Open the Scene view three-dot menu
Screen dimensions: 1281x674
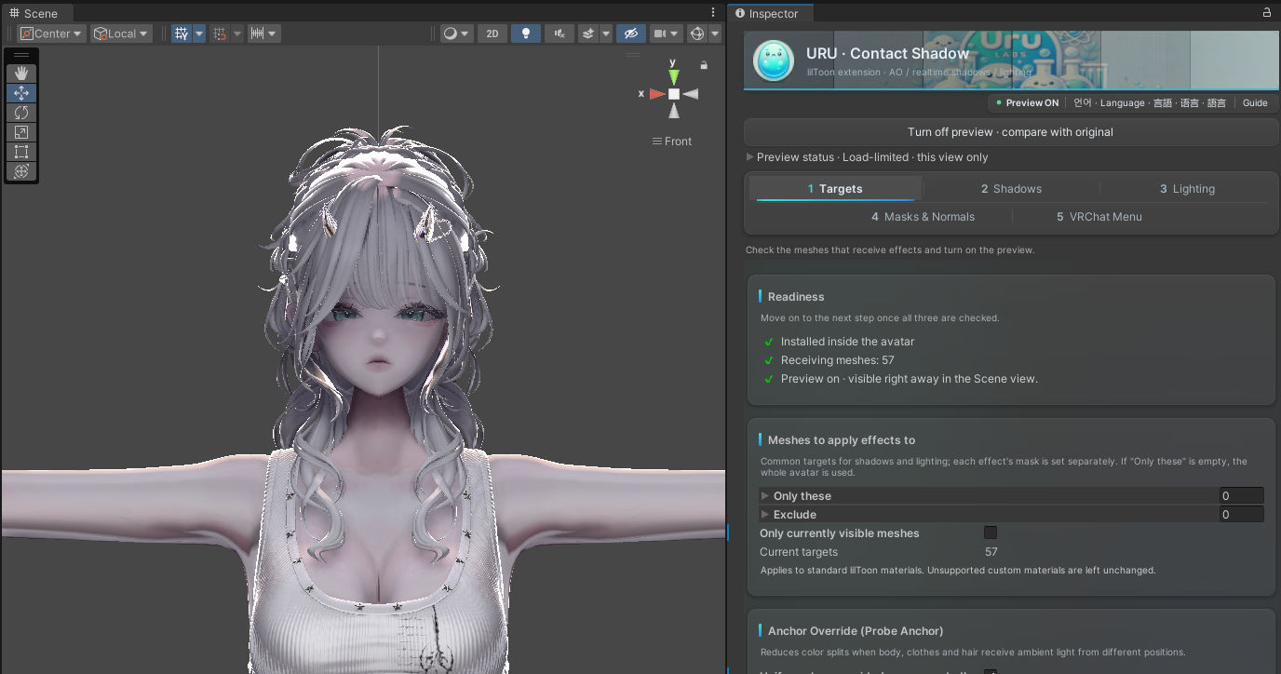(713, 13)
